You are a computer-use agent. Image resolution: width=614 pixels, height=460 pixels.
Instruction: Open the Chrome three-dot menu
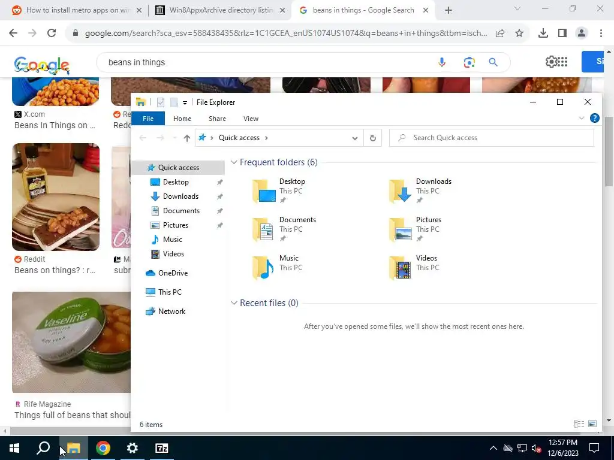coord(601,34)
